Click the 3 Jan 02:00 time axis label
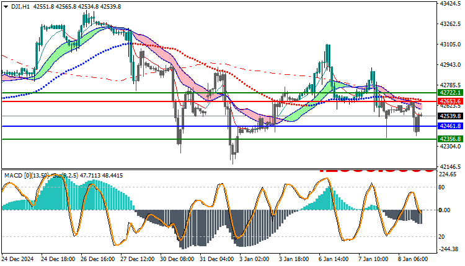This screenshot has height=266, width=465. (x=254, y=259)
